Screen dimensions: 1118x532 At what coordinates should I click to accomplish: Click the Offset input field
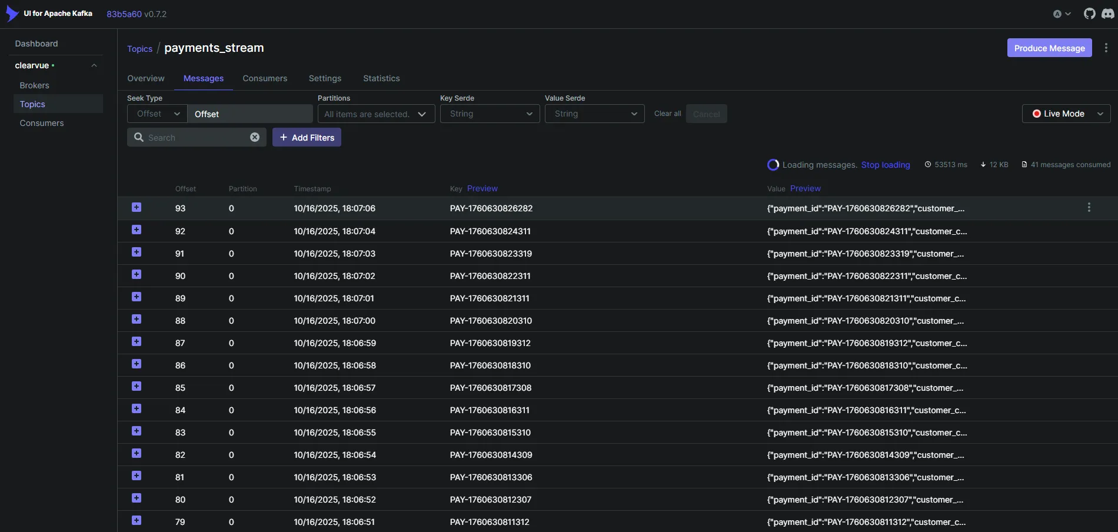click(250, 114)
